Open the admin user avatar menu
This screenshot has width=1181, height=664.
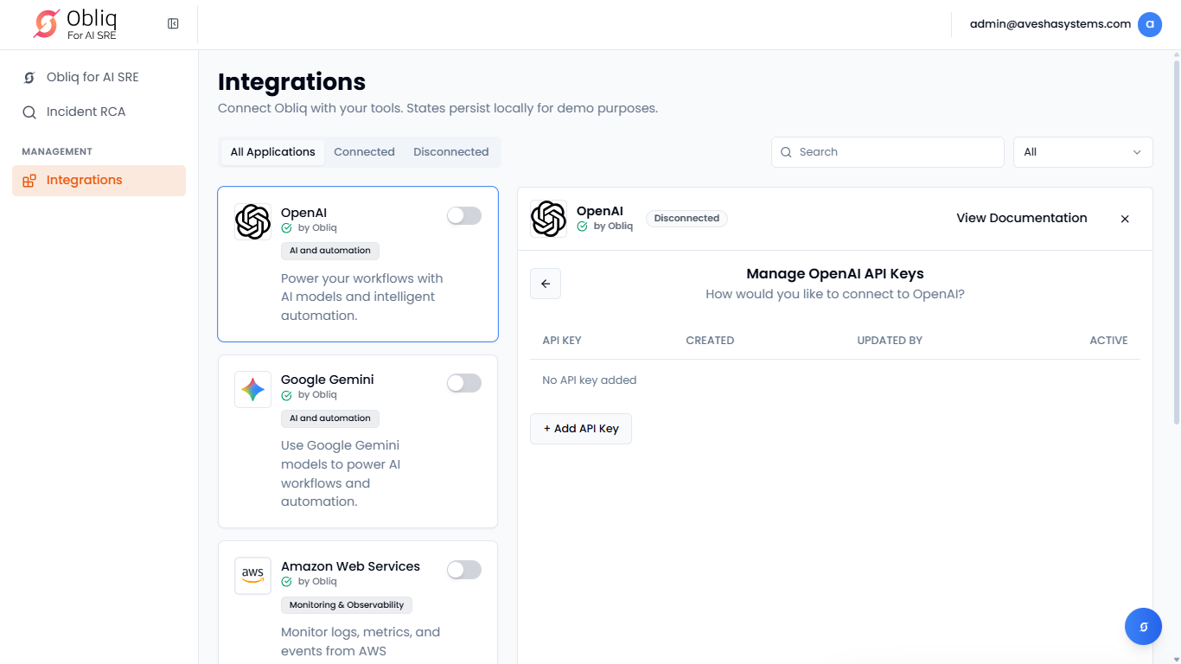1149,24
